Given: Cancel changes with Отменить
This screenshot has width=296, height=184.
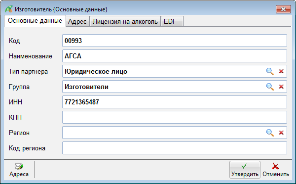Looking at the screenshot, I should click(276, 170).
